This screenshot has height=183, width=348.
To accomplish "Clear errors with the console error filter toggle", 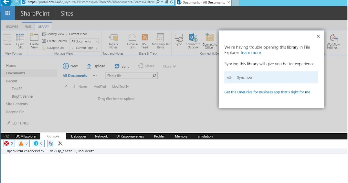I will pyautogui.click(x=9, y=143).
